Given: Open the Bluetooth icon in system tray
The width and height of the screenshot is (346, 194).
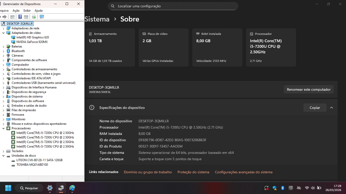Looking at the screenshot, I should point(283,188).
